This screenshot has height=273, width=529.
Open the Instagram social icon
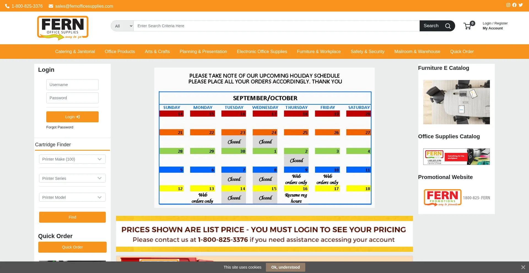point(508,5)
